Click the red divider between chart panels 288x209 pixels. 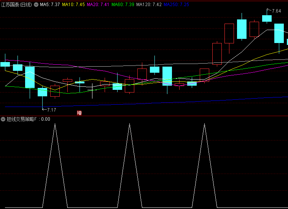coord(144,116)
